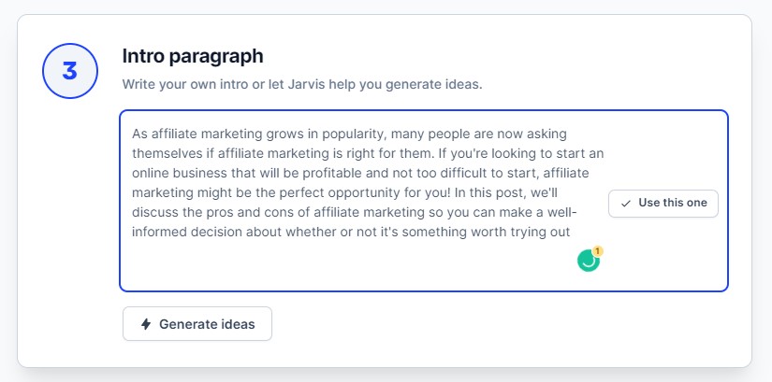The width and height of the screenshot is (772, 382).
Task: Choose the Use this one button
Action: coord(663,203)
